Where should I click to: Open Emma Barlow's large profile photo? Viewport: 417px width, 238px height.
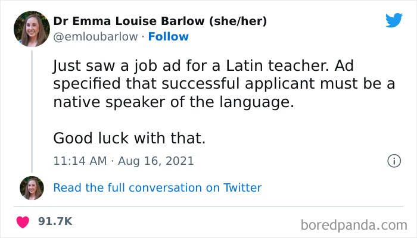[32, 29]
